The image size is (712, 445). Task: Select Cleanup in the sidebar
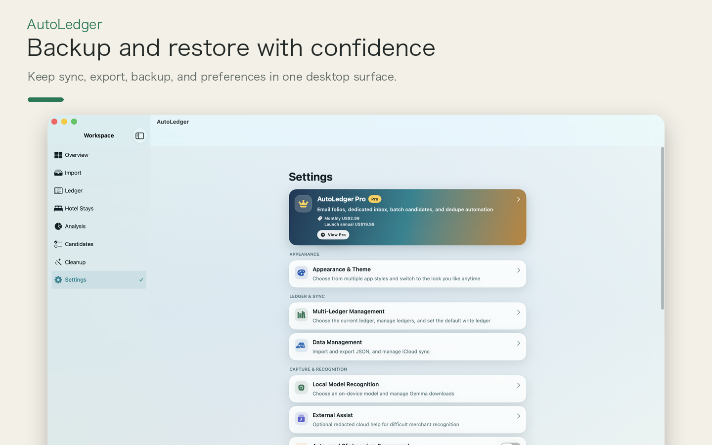[x=99, y=262]
